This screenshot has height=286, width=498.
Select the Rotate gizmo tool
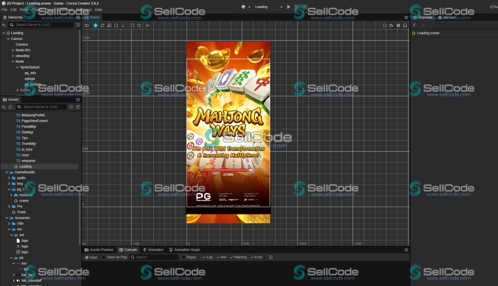103,25
